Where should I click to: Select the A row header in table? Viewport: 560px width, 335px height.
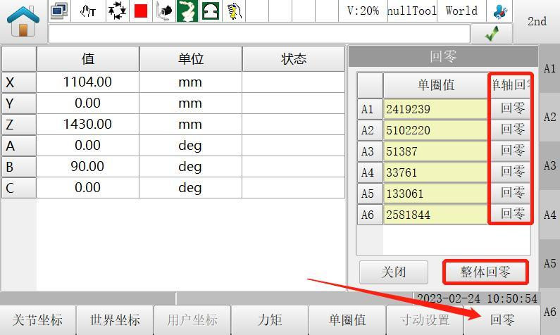(19, 146)
